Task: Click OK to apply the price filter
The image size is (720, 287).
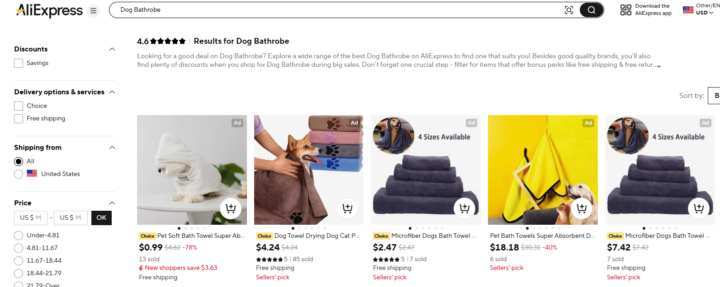Action: [101, 218]
